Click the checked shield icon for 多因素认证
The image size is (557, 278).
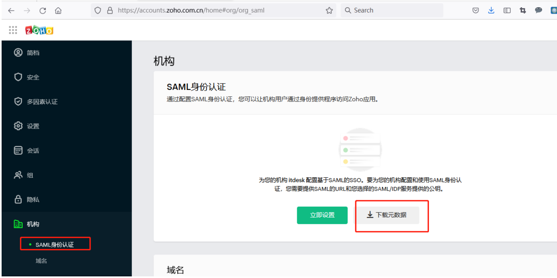(x=18, y=102)
